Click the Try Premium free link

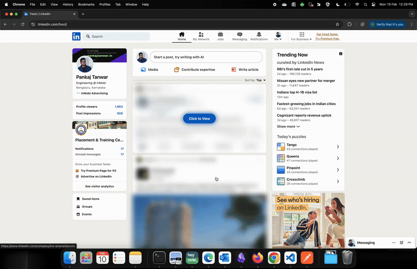[327, 39]
